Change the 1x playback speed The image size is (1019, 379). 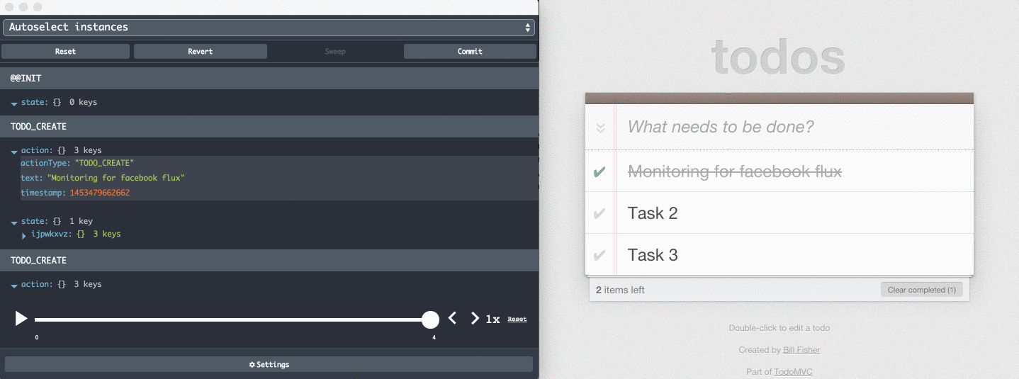pyautogui.click(x=492, y=319)
